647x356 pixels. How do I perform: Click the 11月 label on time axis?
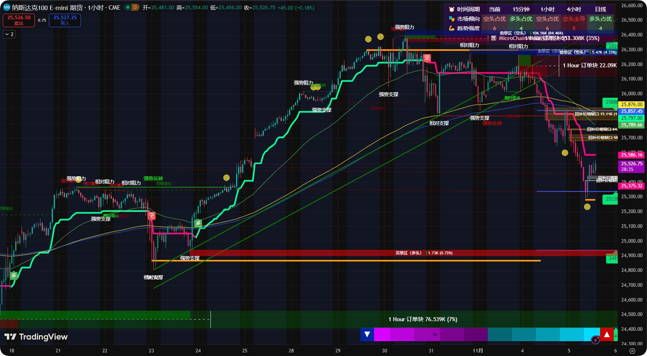(x=477, y=350)
